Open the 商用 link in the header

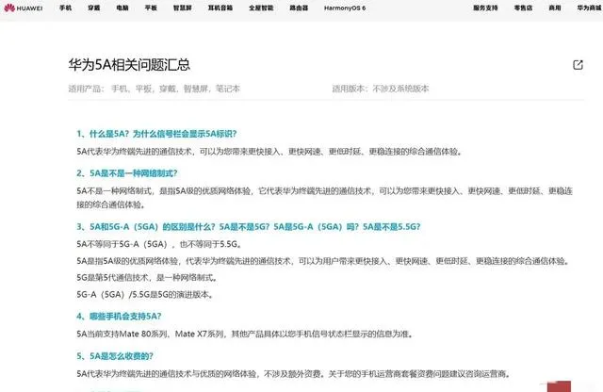[x=555, y=8]
